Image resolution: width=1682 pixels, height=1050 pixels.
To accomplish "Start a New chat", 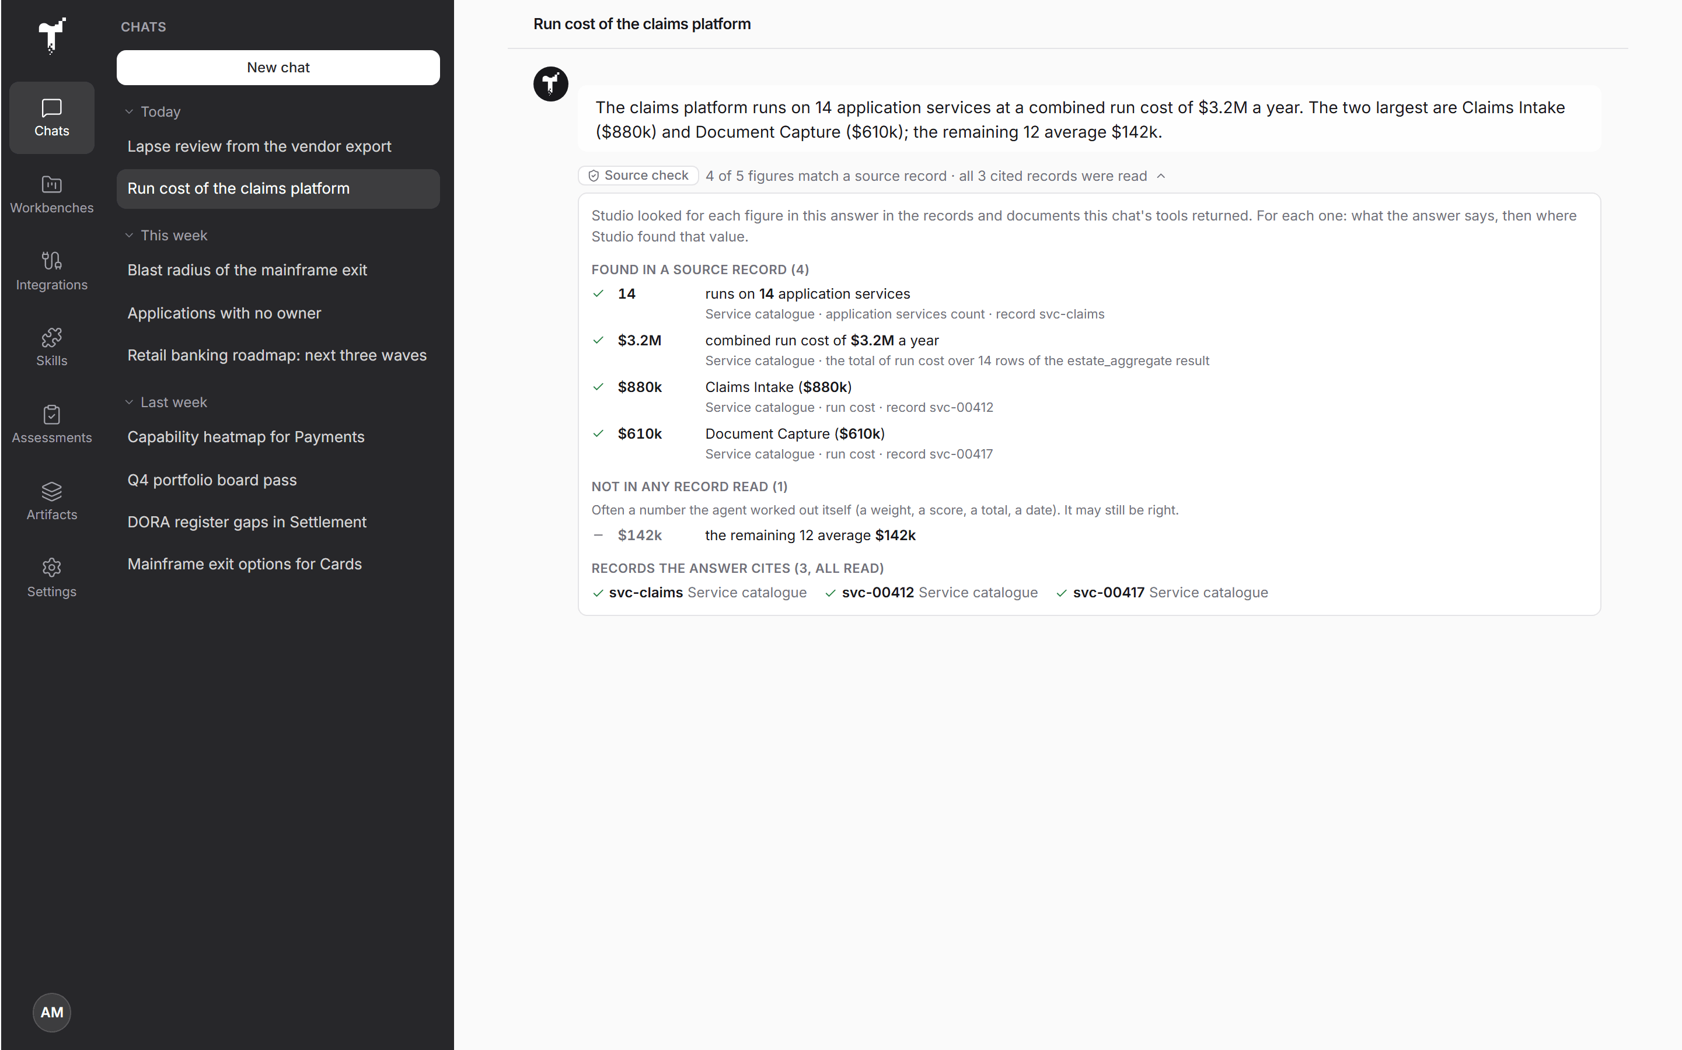I will pos(278,67).
